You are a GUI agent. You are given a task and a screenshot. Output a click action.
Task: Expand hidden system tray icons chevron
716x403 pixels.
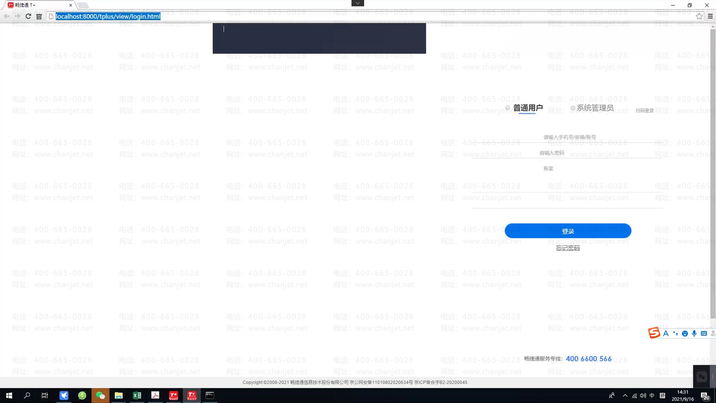click(625, 395)
